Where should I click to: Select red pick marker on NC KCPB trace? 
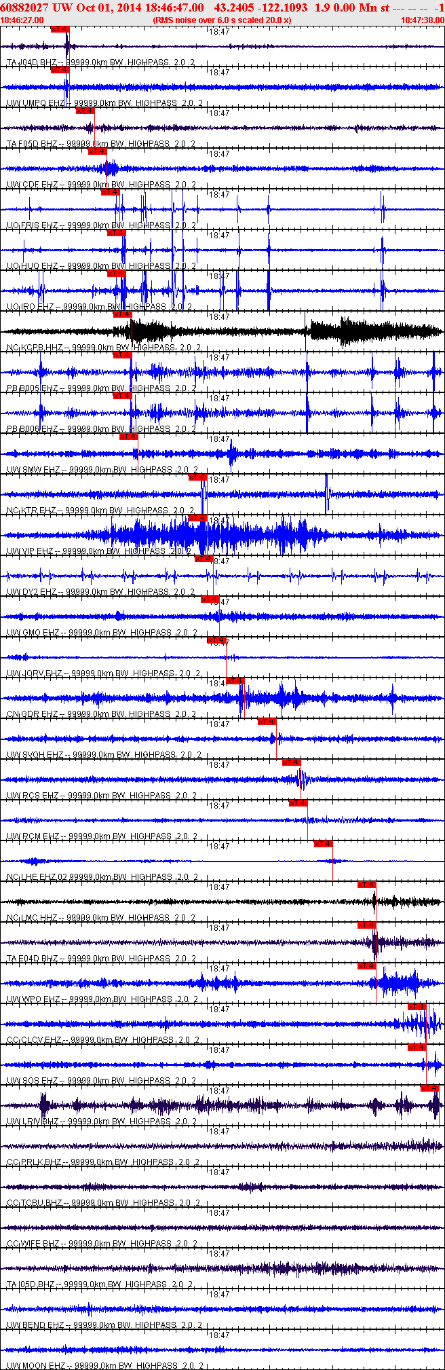pos(122,314)
